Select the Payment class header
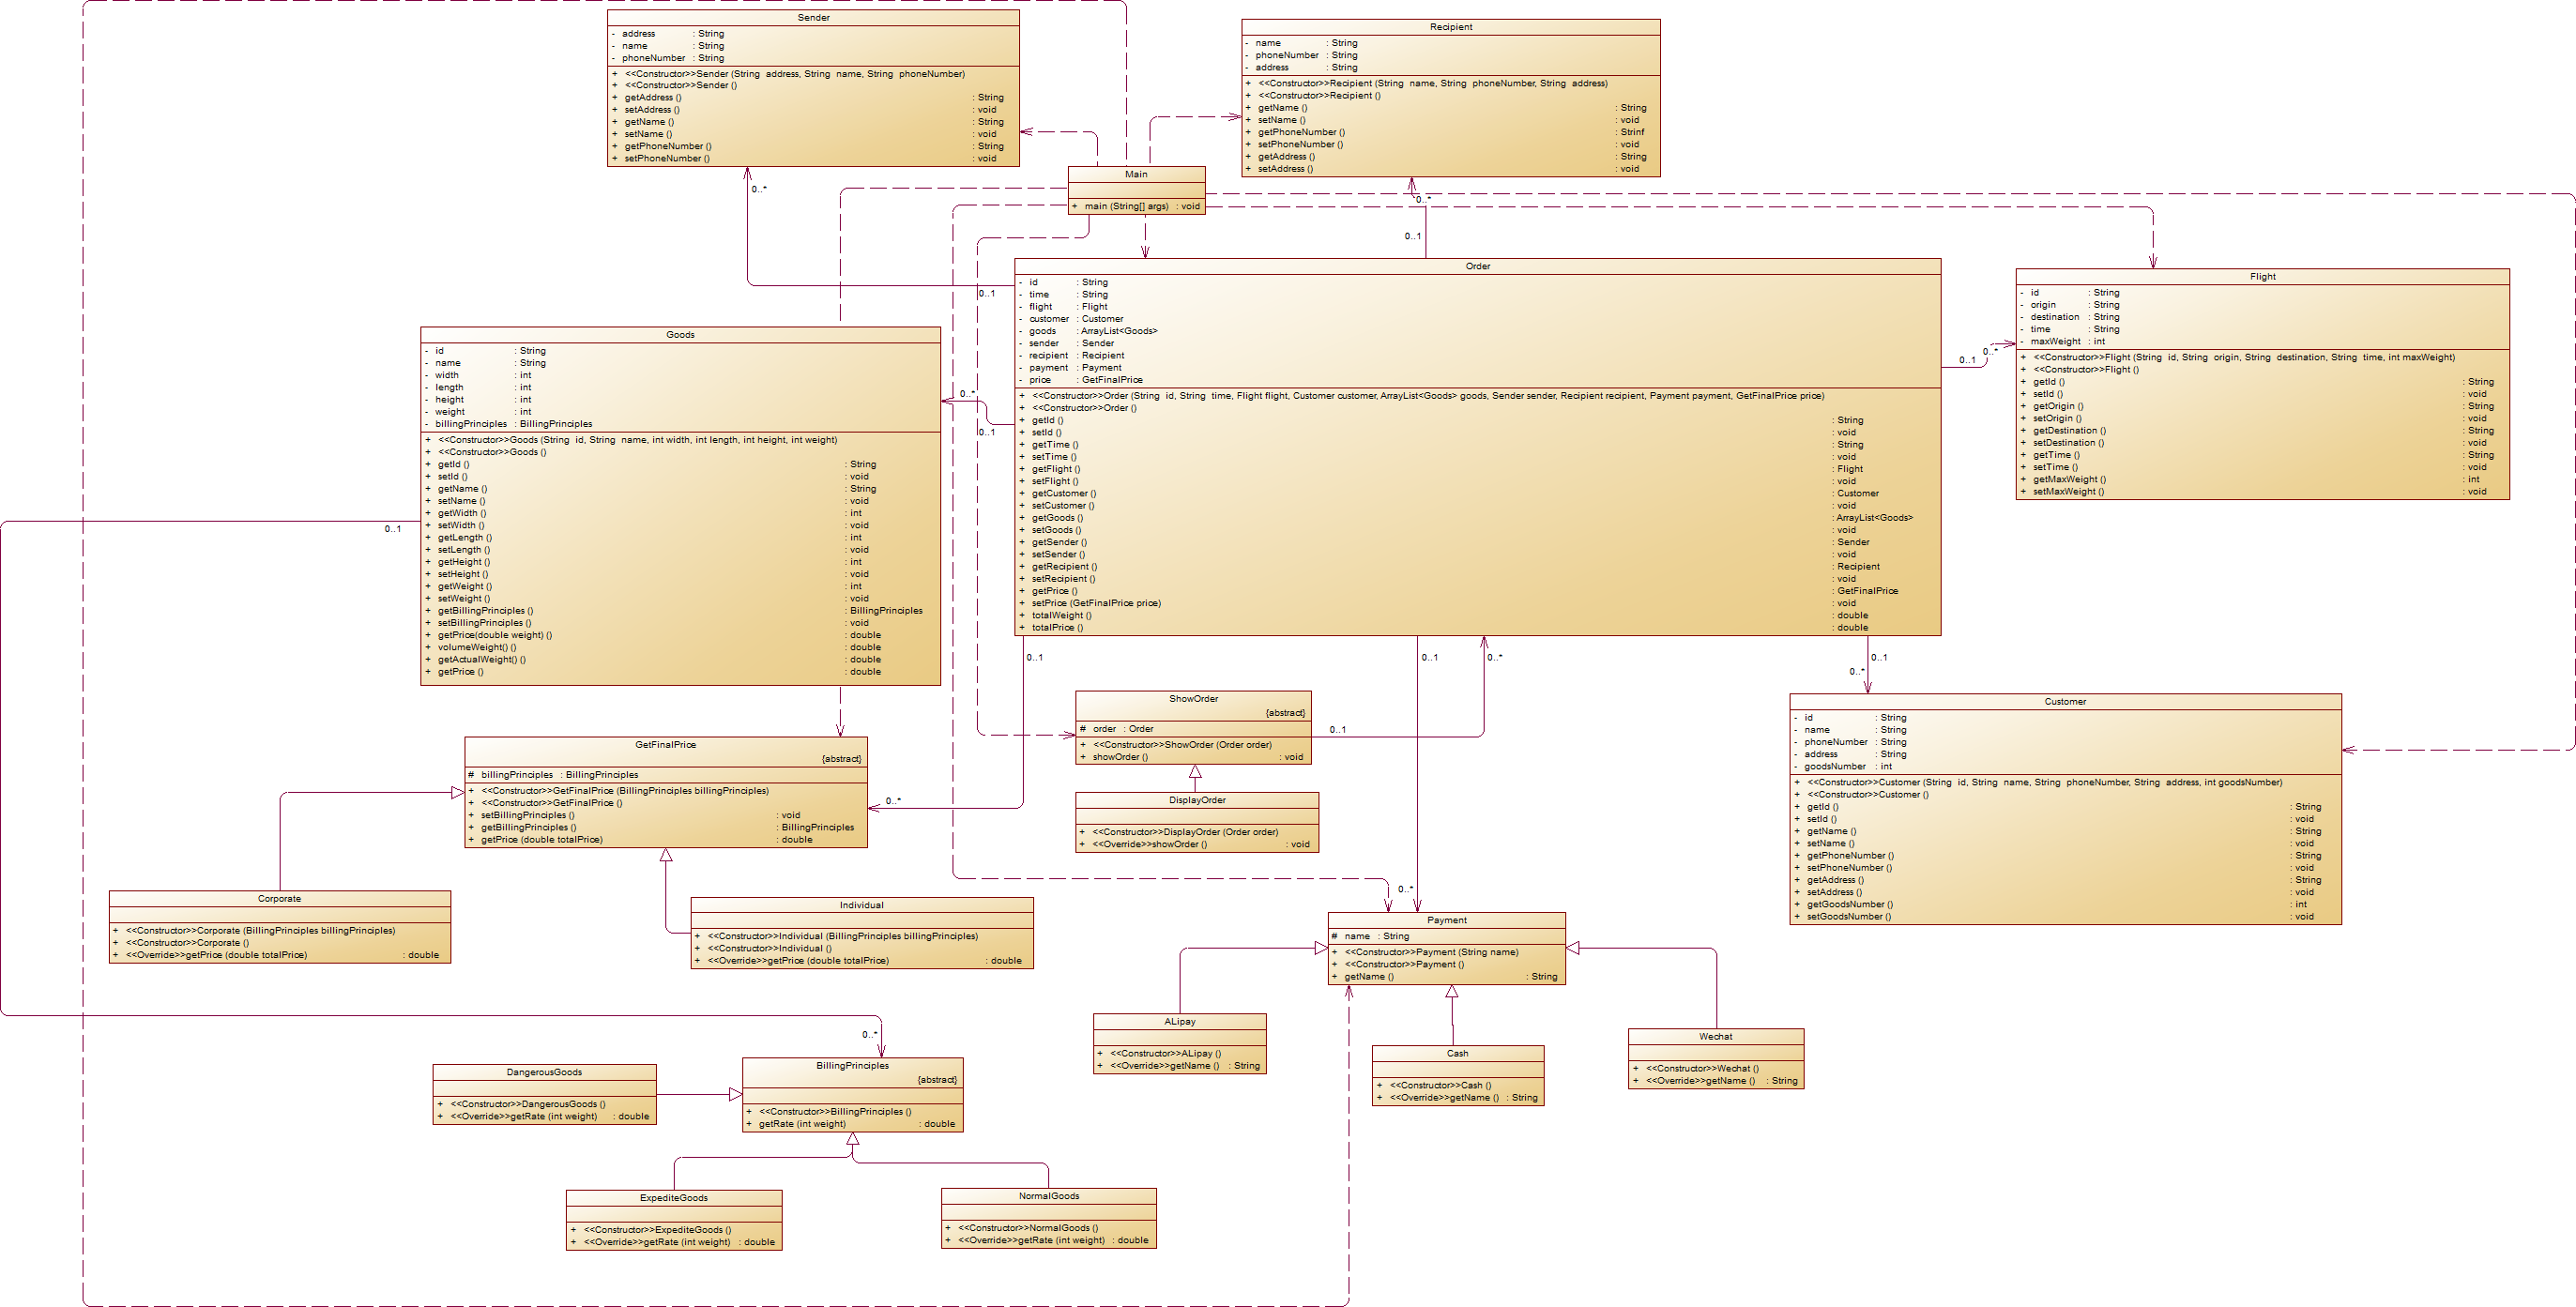The height and width of the screenshot is (1307, 2576). (1446, 920)
